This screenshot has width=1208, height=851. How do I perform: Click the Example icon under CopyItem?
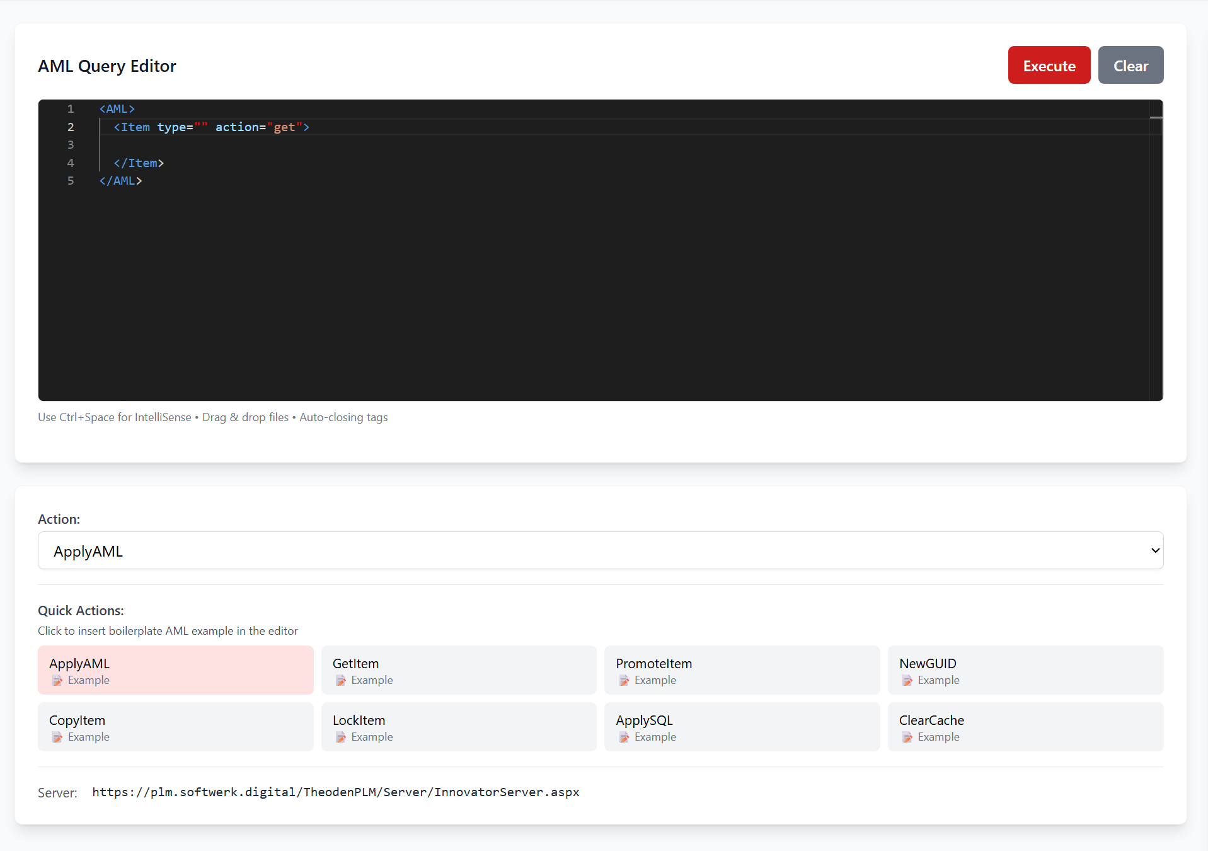pos(57,737)
